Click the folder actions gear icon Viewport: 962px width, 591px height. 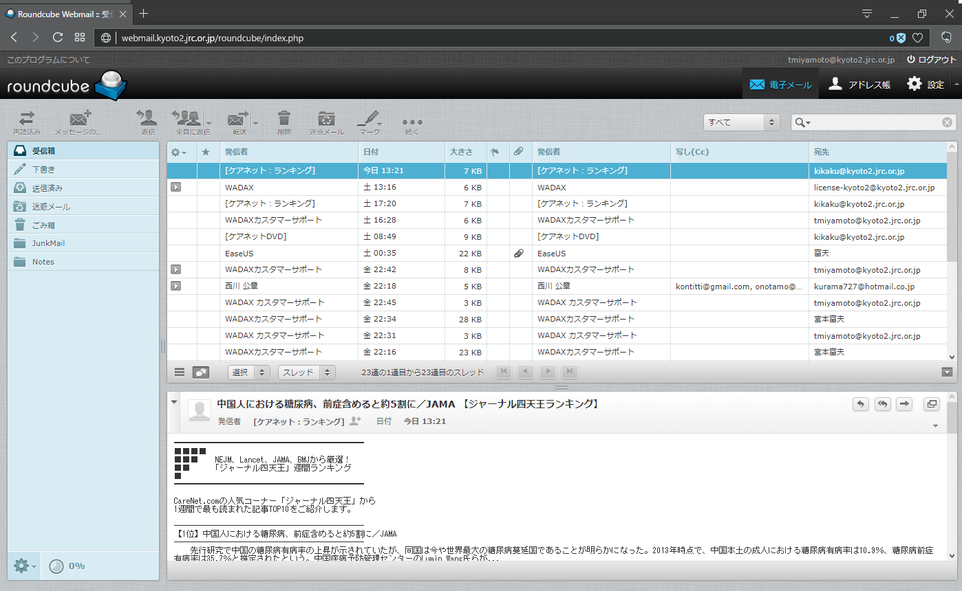(24, 566)
